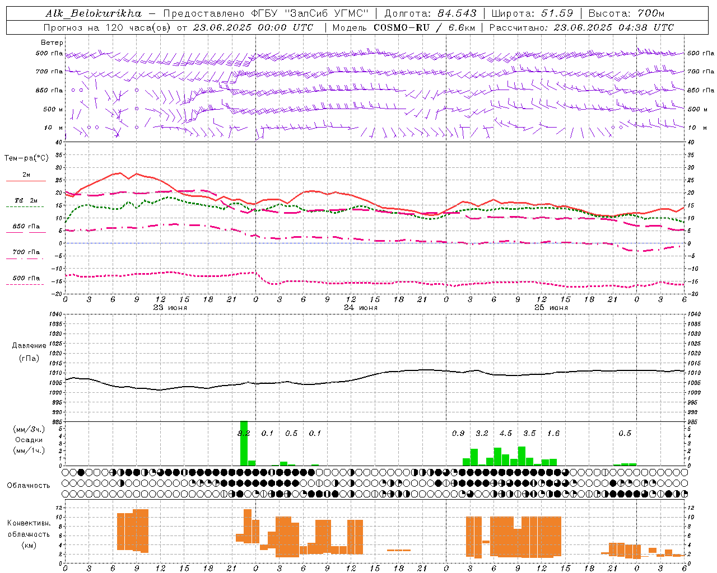Click the Конвективн. label

[29, 523]
